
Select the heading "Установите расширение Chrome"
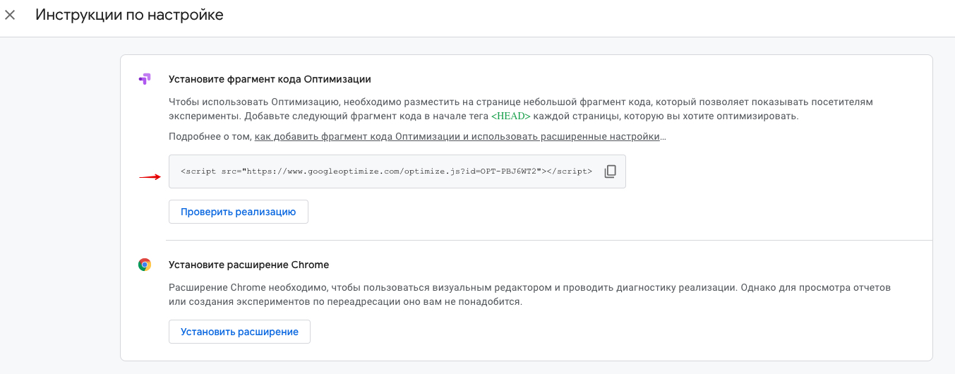[x=248, y=265]
